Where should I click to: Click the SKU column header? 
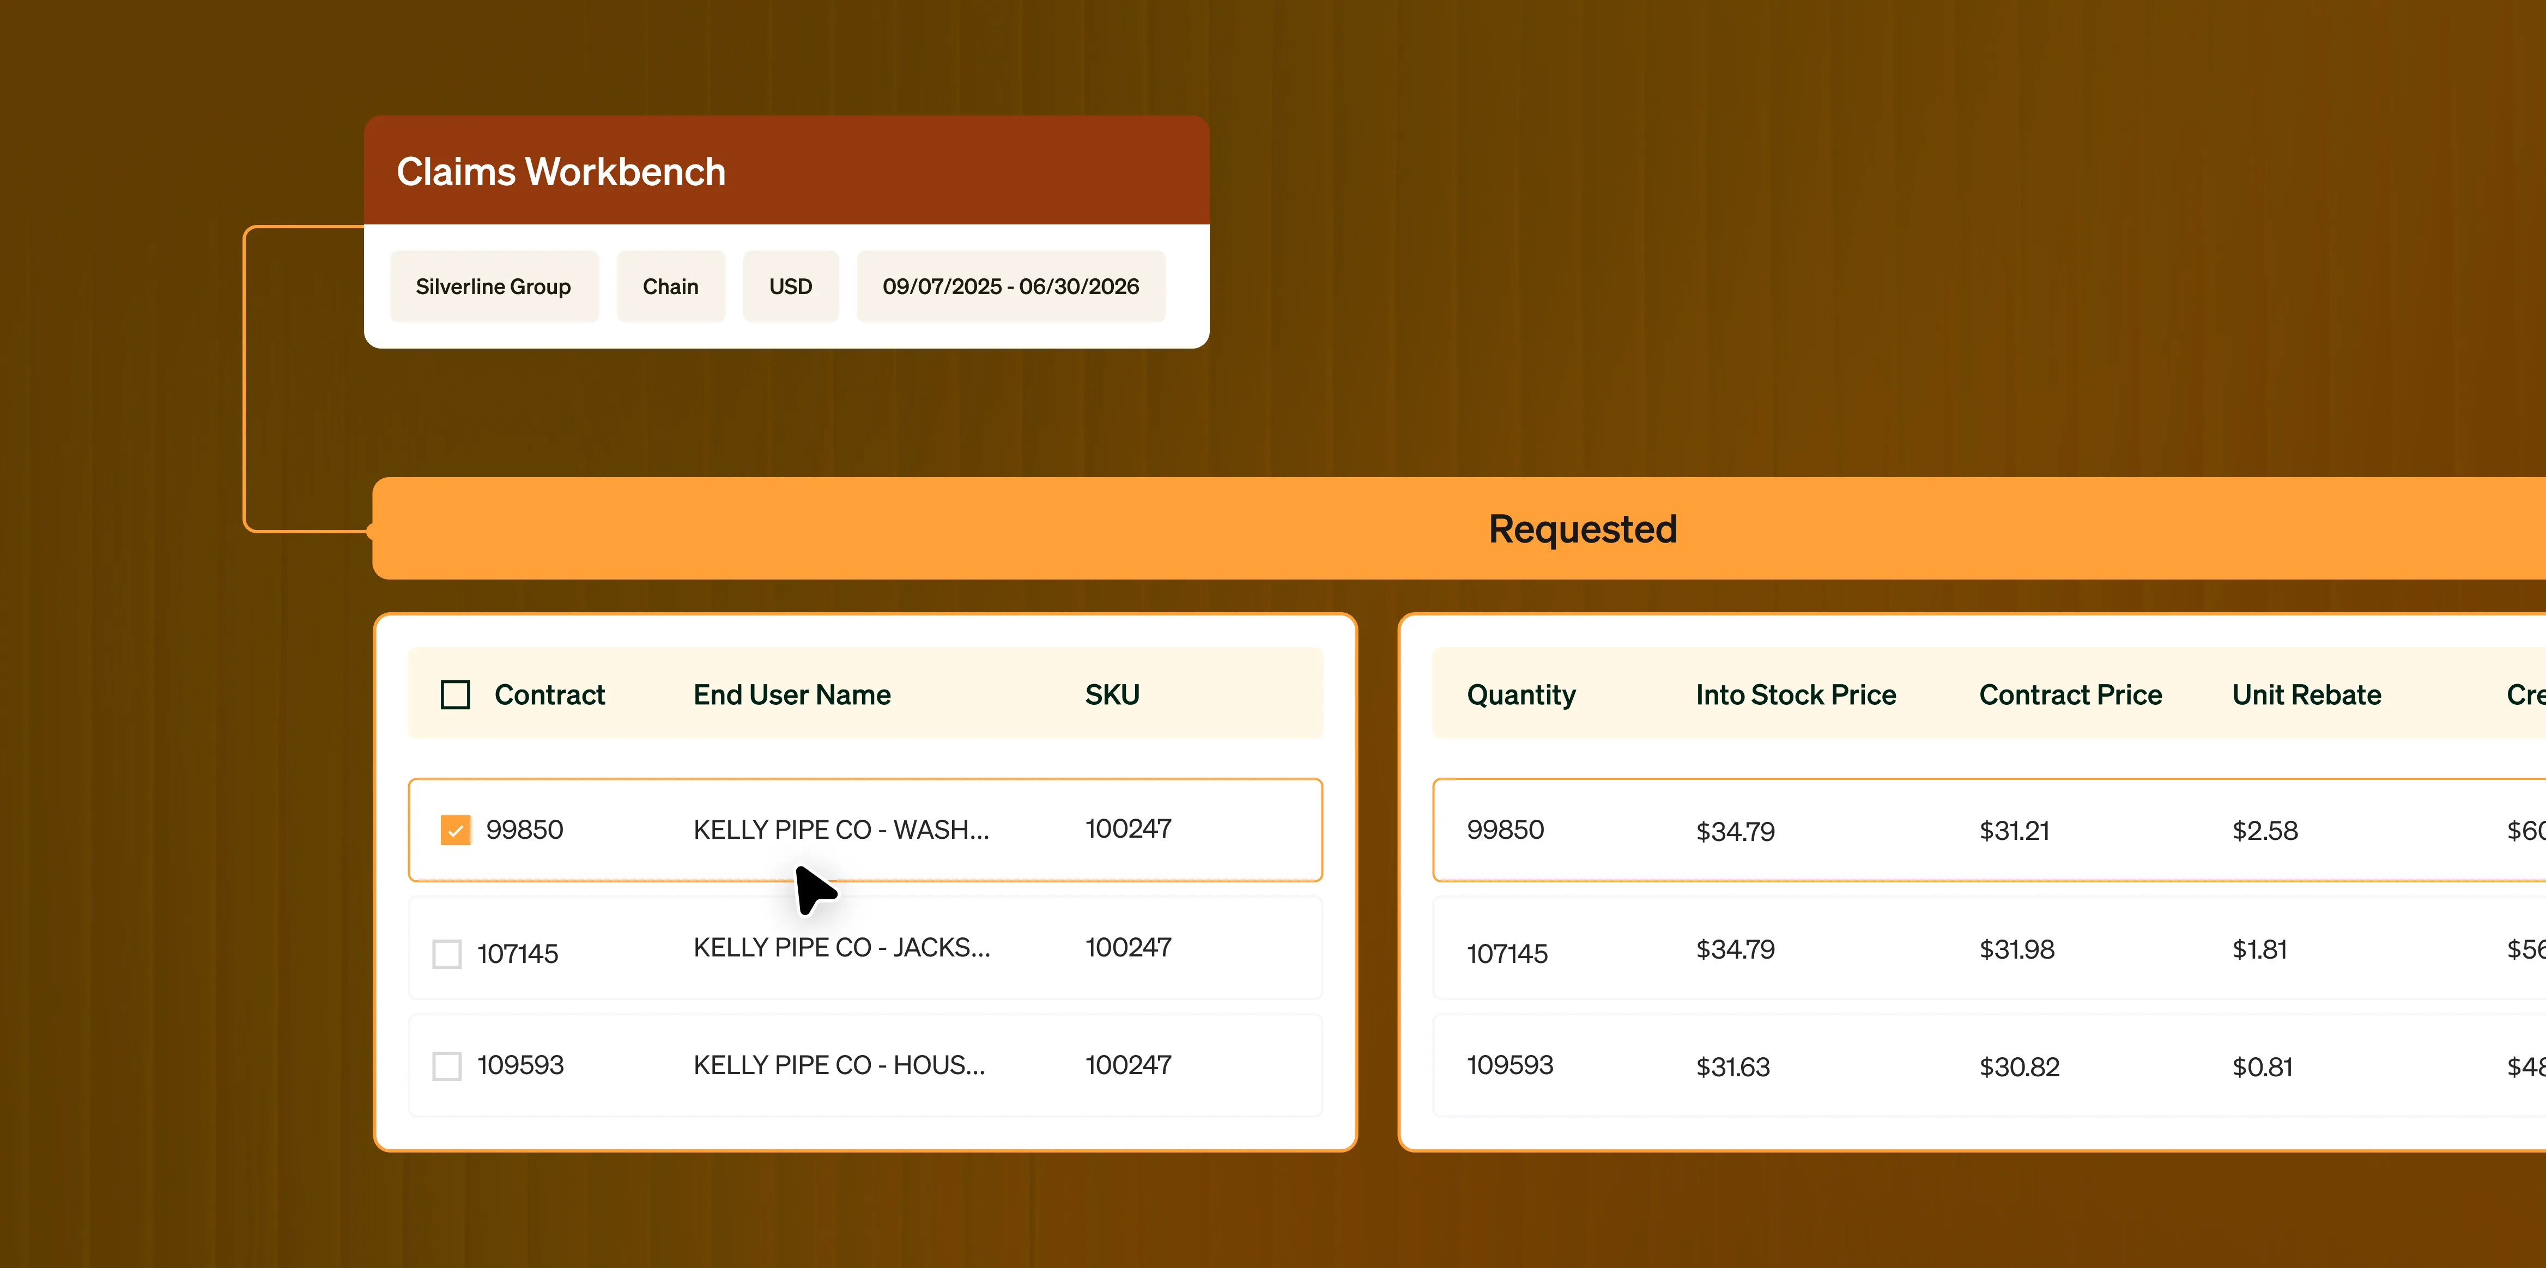click(x=1112, y=694)
